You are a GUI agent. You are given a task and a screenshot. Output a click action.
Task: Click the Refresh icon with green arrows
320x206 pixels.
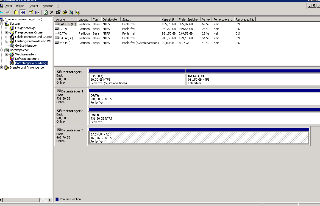[x=46, y=12]
